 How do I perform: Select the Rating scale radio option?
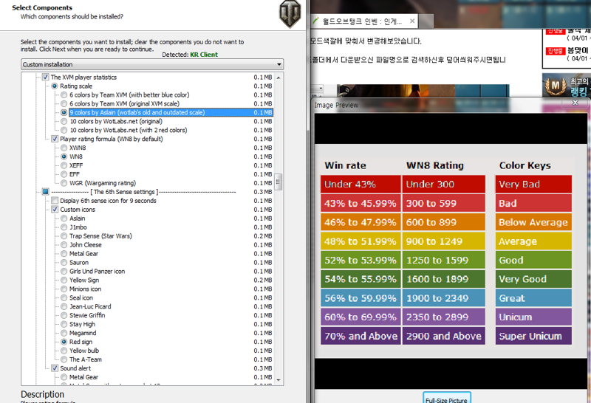[x=55, y=86]
